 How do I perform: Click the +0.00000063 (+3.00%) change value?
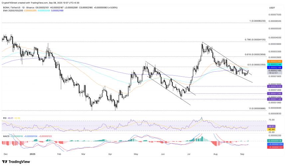pos(106,7)
